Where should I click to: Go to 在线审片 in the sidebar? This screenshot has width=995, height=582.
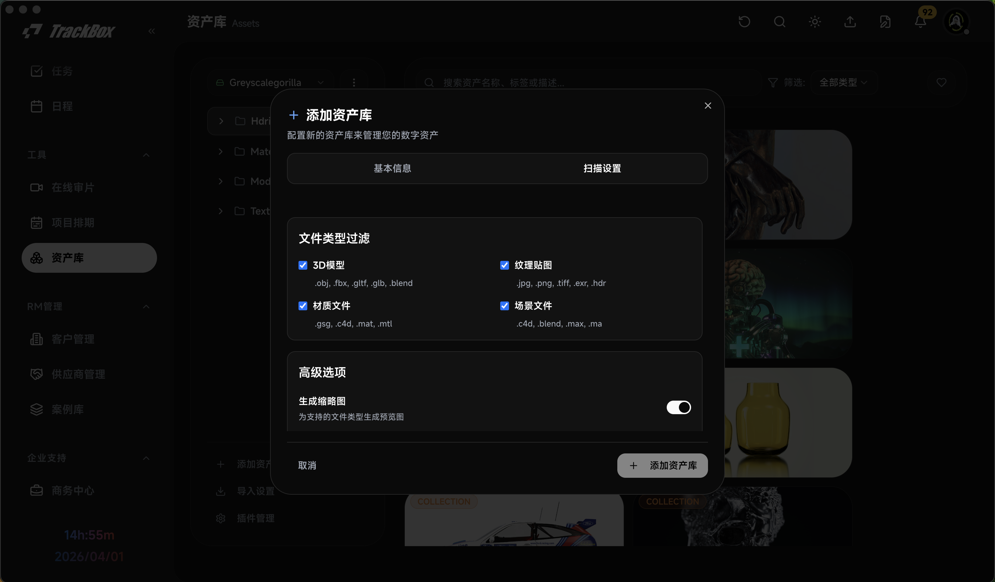[89, 187]
